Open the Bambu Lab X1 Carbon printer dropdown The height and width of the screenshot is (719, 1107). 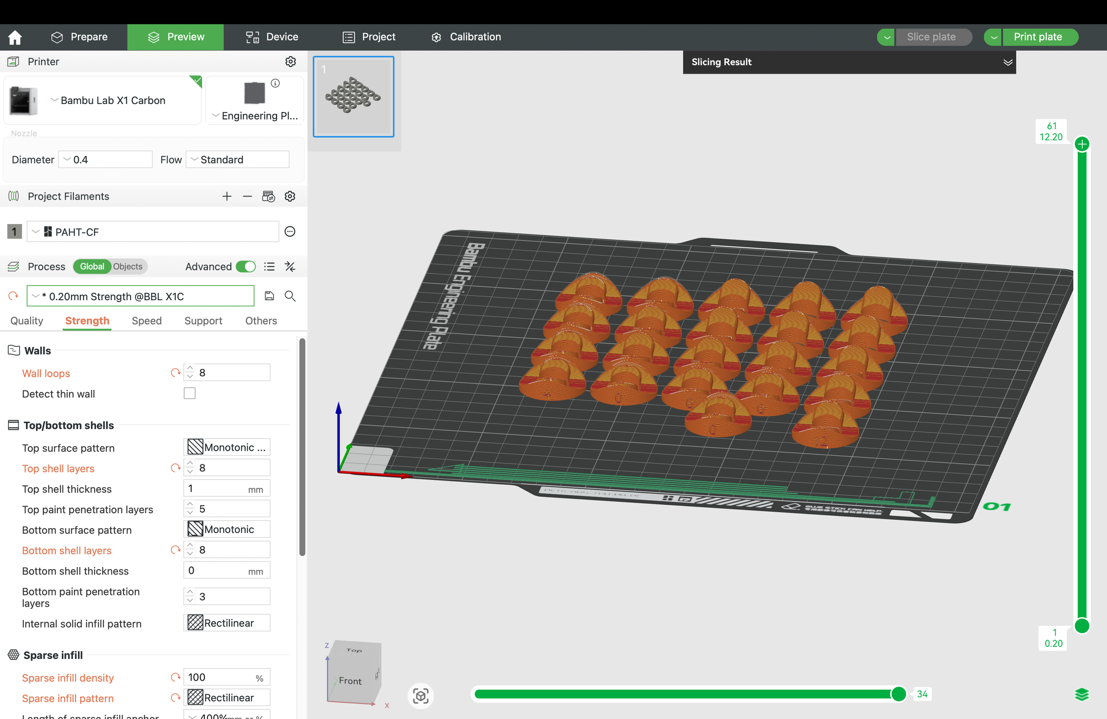tap(54, 100)
